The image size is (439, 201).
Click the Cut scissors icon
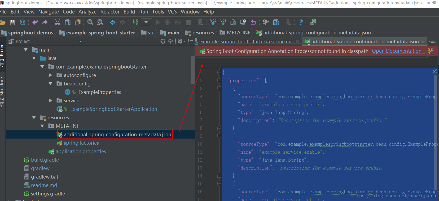[x=58, y=22]
